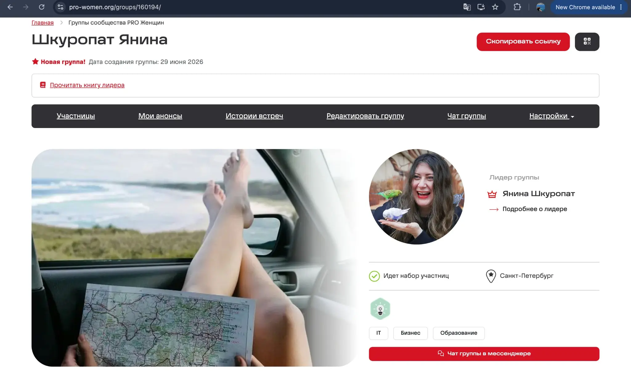This screenshot has height=373, width=631.
Task: Select the Образование tag
Action: pyautogui.click(x=458, y=333)
